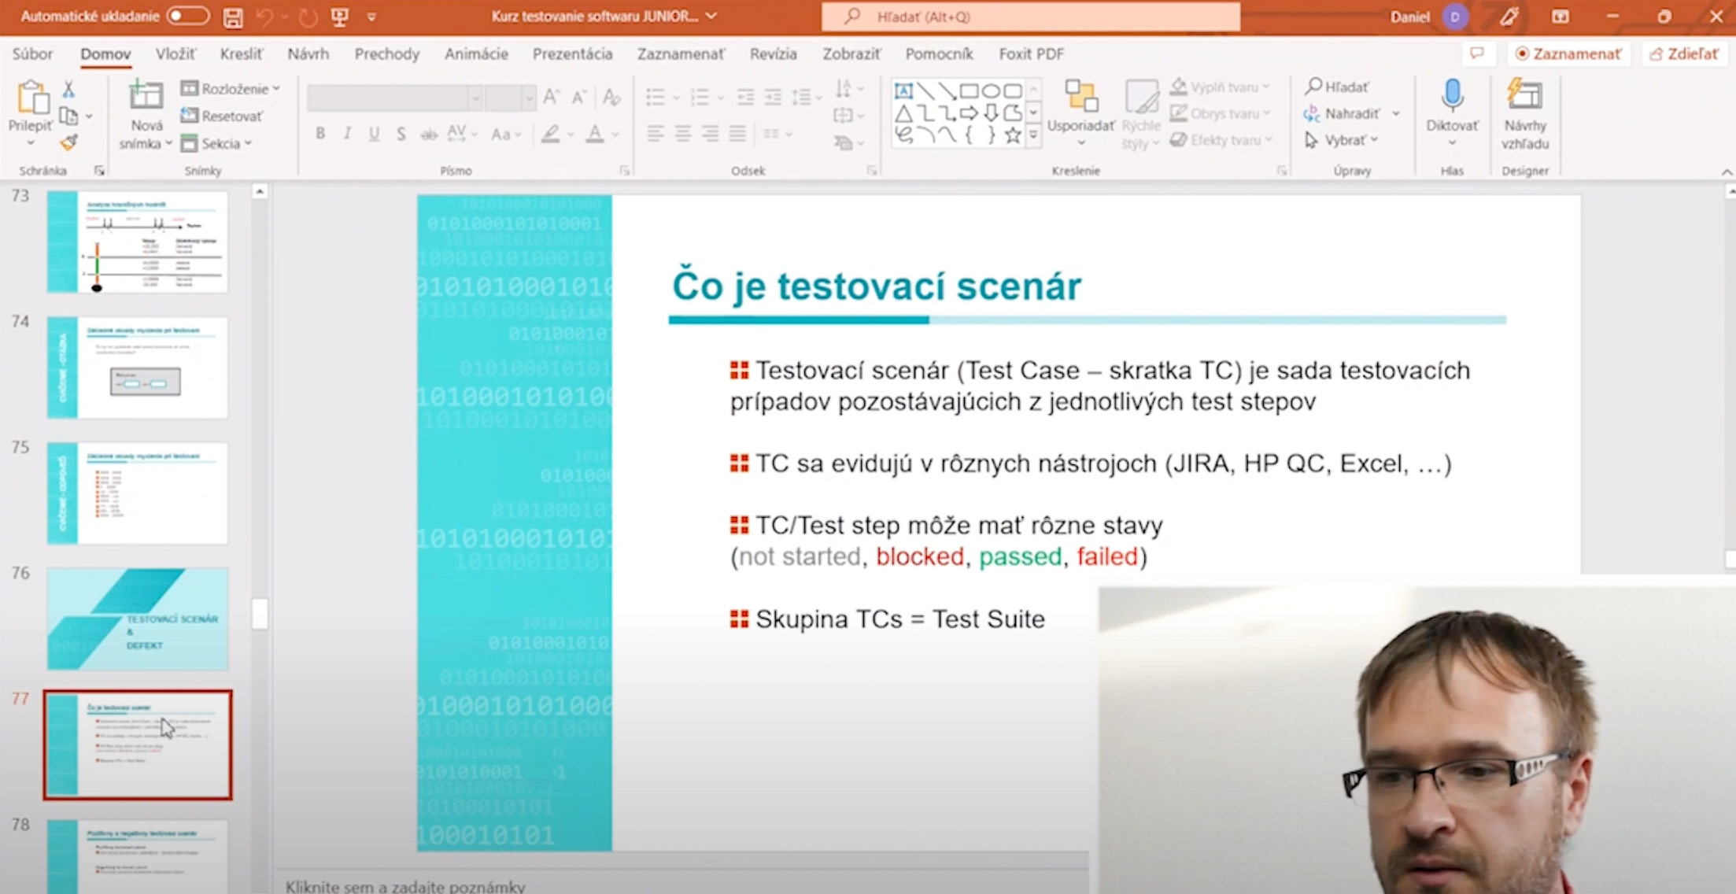Click the Redo arrow icon
The width and height of the screenshot is (1736, 894).
click(308, 17)
